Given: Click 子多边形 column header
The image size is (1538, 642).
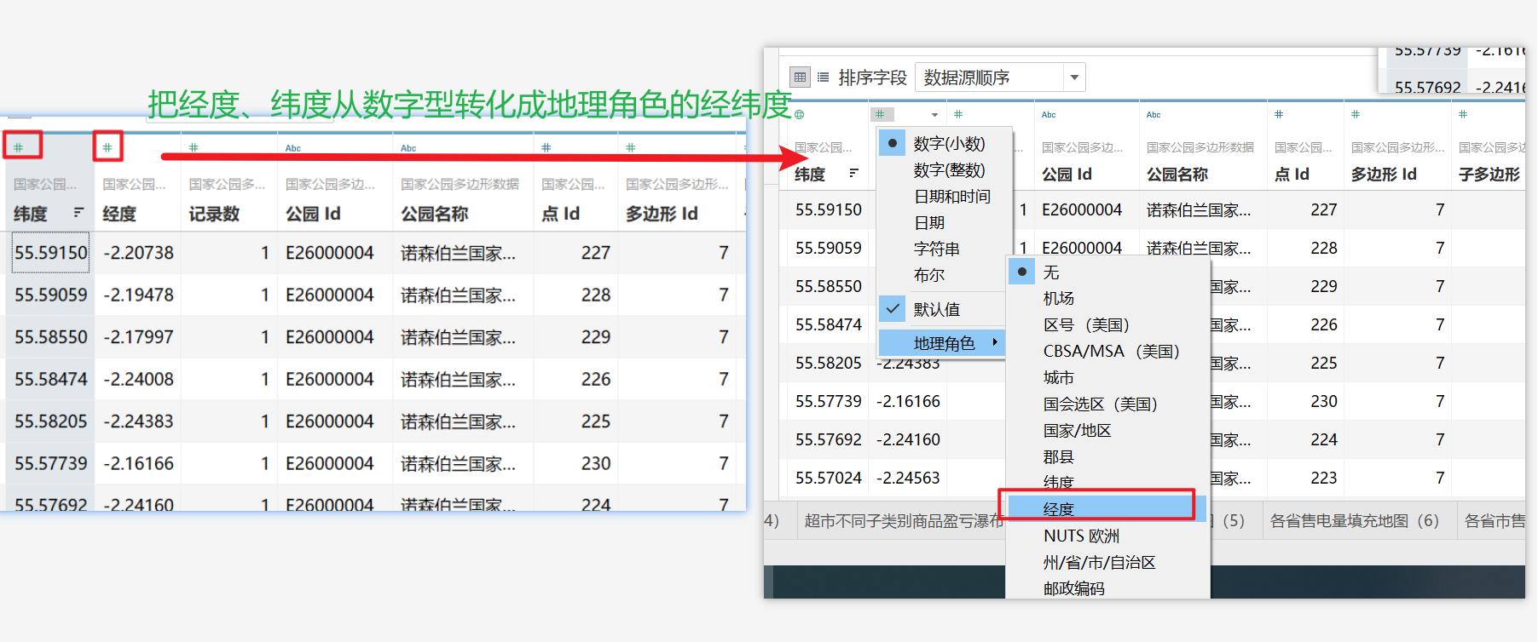Looking at the screenshot, I should click(x=1489, y=175).
